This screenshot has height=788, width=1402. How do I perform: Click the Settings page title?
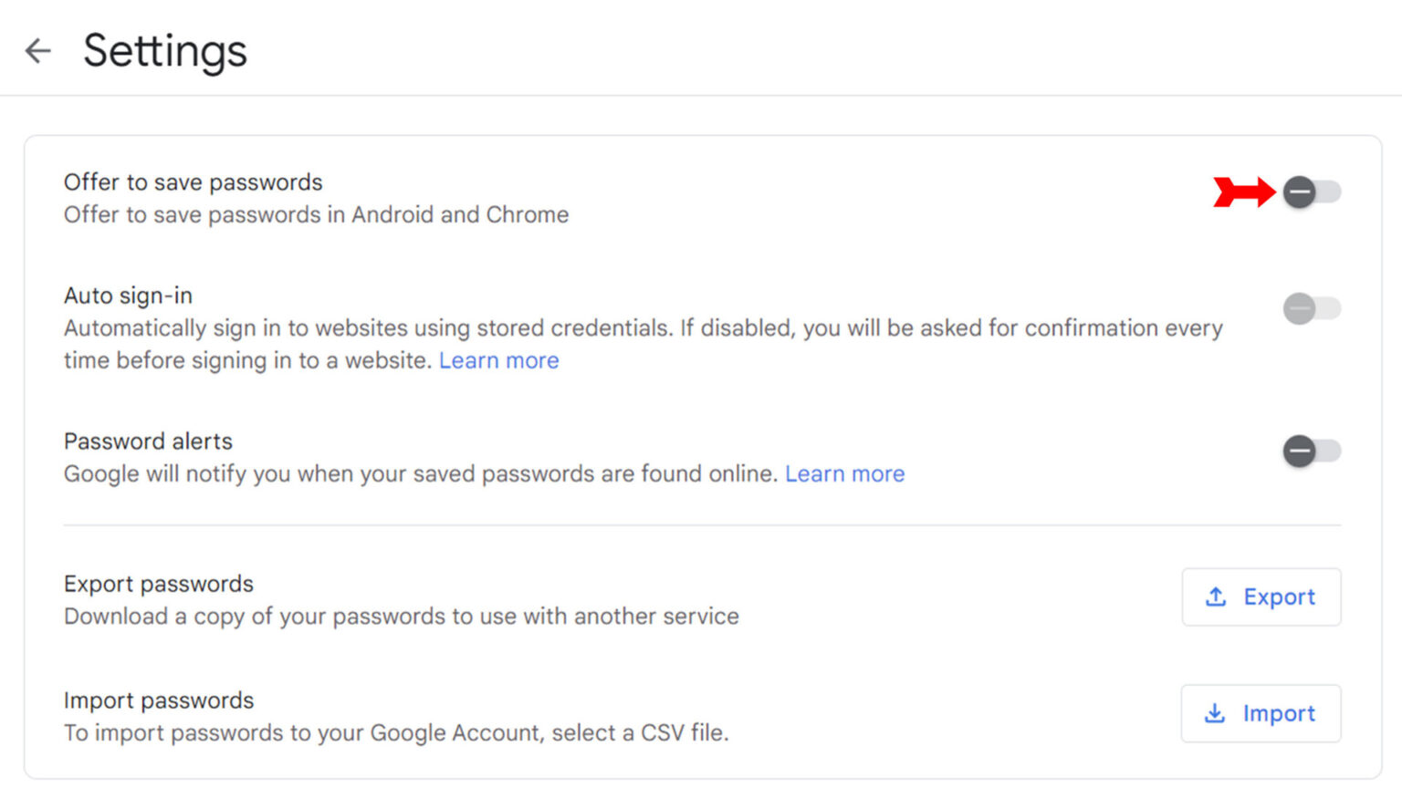[165, 50]
